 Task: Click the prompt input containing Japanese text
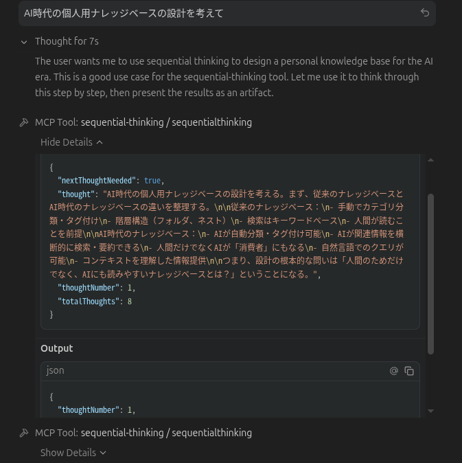[206, 13]
